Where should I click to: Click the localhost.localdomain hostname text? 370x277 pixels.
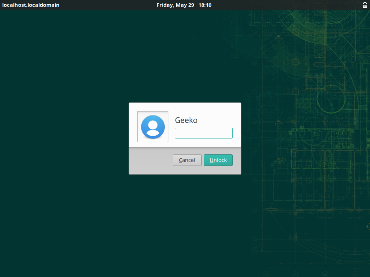click(31, 5)
